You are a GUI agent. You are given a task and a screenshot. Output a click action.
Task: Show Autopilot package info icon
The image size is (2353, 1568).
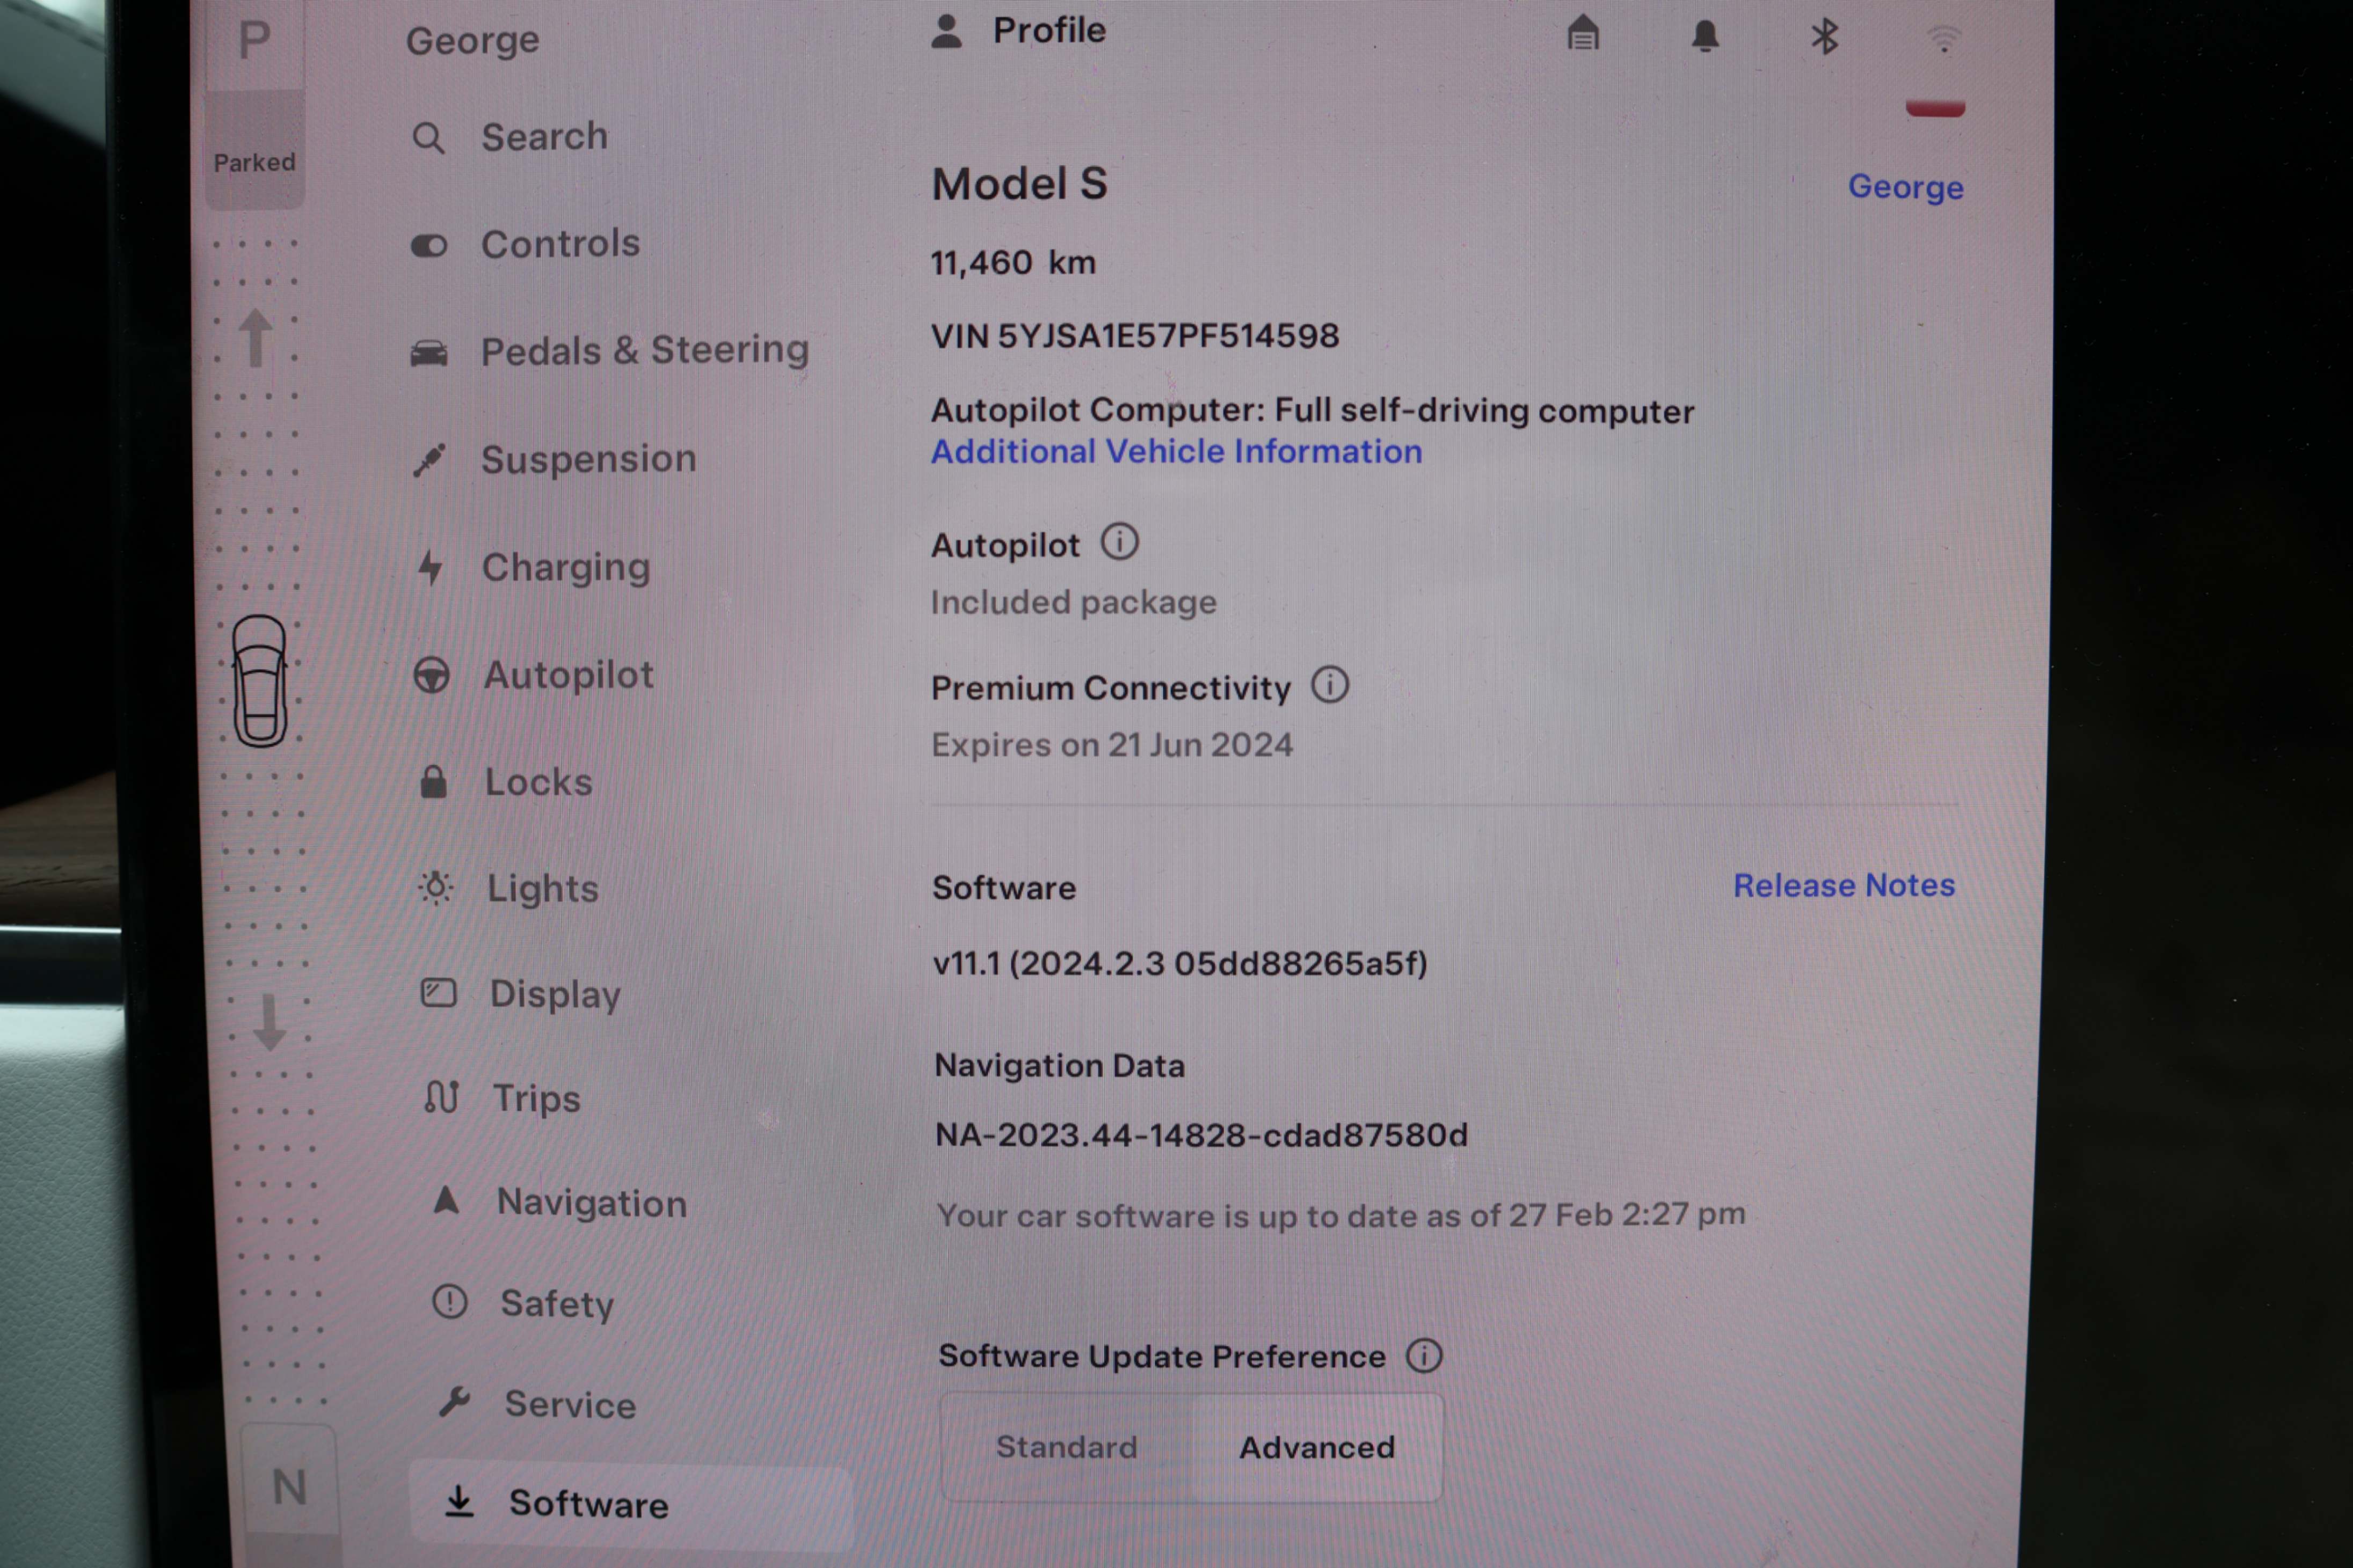[1119, 543]
